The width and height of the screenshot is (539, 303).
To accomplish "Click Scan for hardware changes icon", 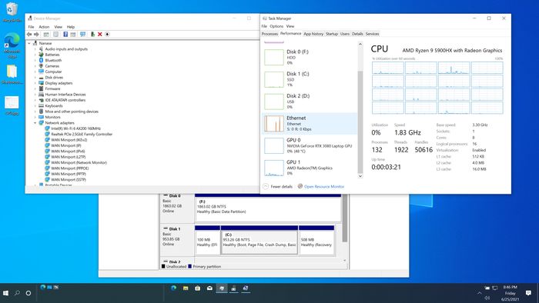I will (83, 35).
